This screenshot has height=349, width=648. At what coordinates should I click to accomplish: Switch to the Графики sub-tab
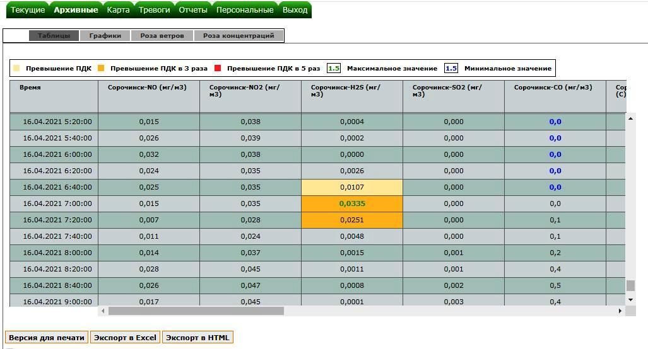click(x=105, y=36)
